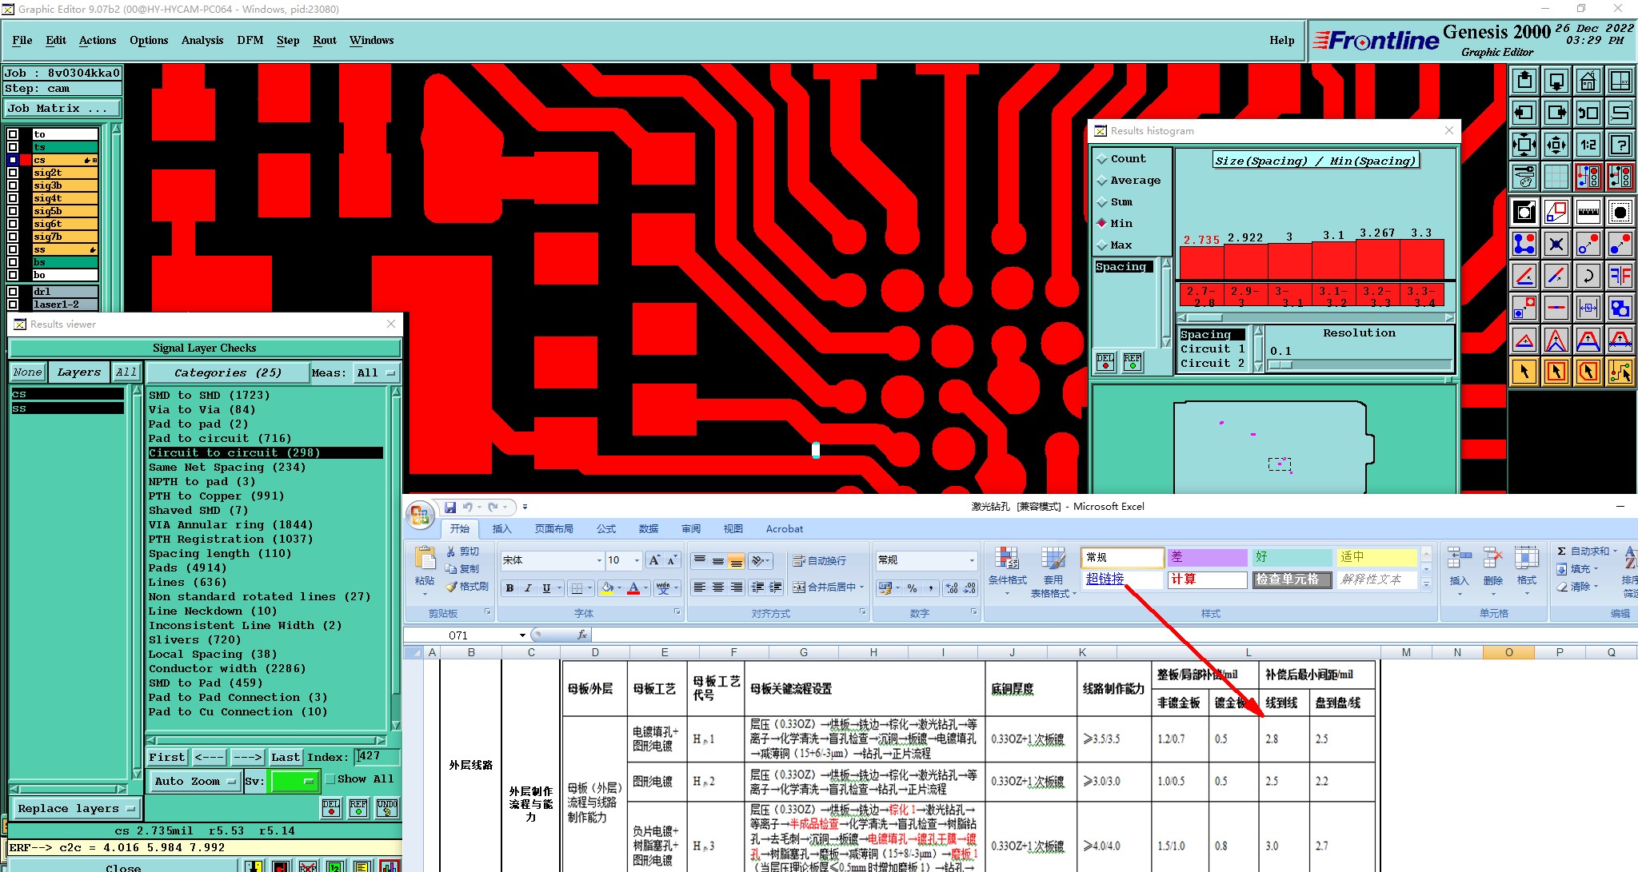Open the Auto Zoom dropdown
Screen dimensions: 1638x872
tap(194, 782)
